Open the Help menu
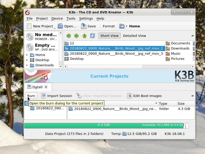 (x=100, y=19)
